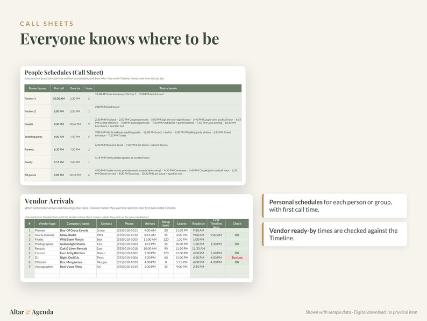Click the "Company / name" column header
Image resolution: width=427 pixels, height=321 pixels.
pyautogui.click(x=78, y=224)
